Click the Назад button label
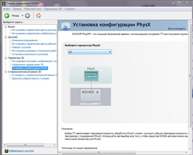The width and height of the screenshot is (193, 155). pyautogui.click(x=15, y=16)
